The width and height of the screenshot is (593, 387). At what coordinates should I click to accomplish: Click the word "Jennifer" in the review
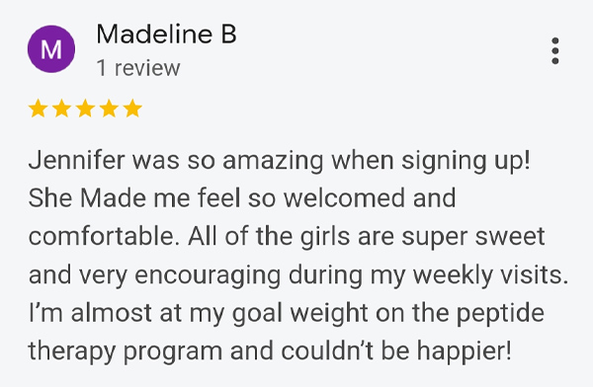[76, 160]
